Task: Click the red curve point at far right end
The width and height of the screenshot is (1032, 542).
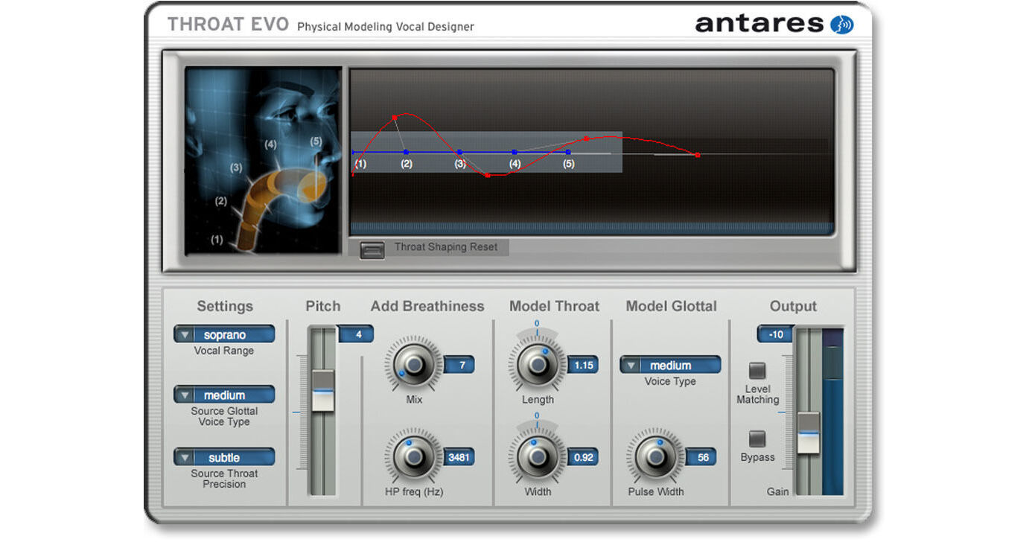Action: 698,155
